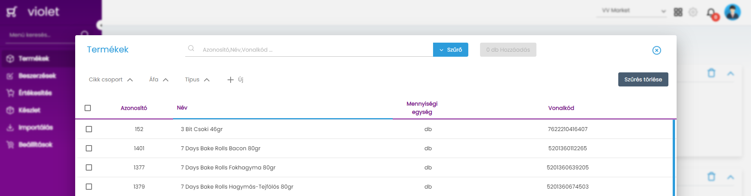This screenshot has width=751, height=196.
Task: Close the Termékek dialog with X icon
Action: click(657, 50)
